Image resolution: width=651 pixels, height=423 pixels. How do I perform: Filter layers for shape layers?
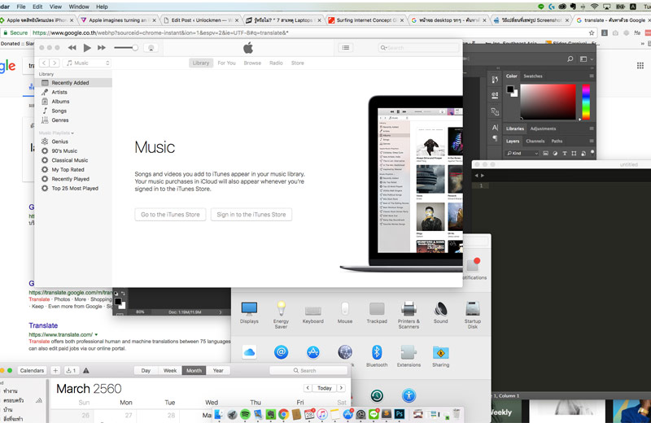point(574,153)
